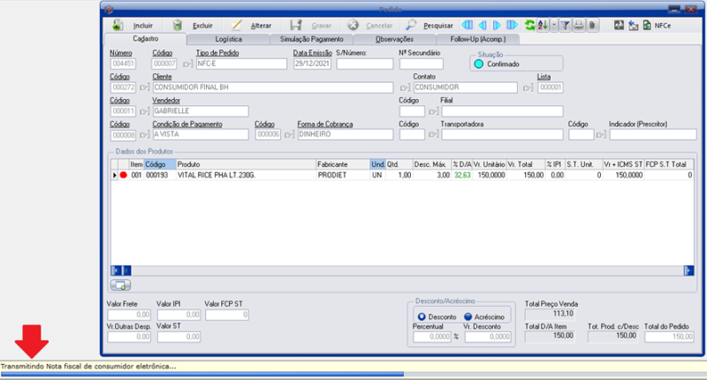Click the red status dot on item 001

(124, 176)
